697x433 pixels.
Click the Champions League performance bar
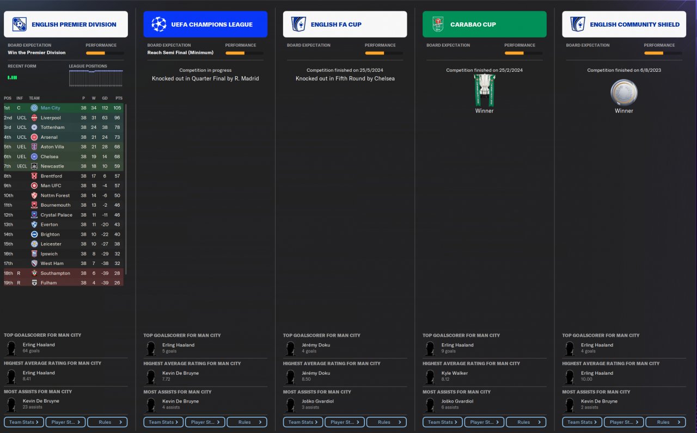pyautogui.click(x=244, y=53)
